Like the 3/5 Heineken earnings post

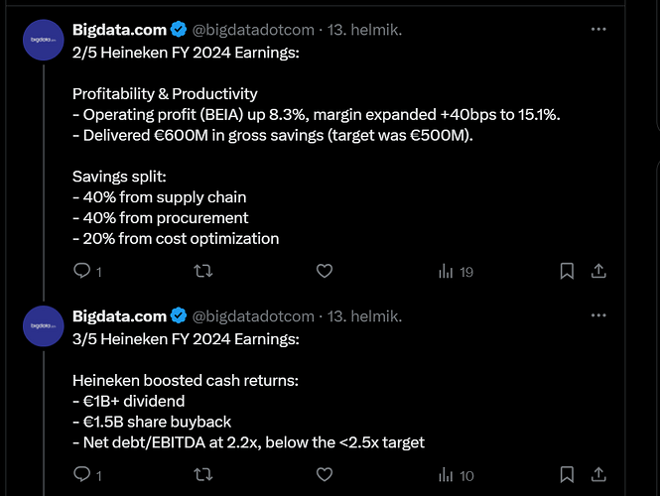tap(324, 476)
